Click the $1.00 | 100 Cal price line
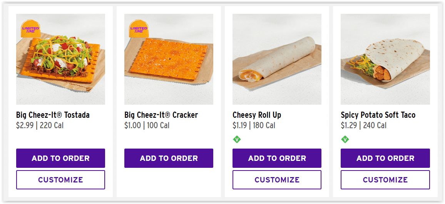445x204 pixels. click(147, 125)
